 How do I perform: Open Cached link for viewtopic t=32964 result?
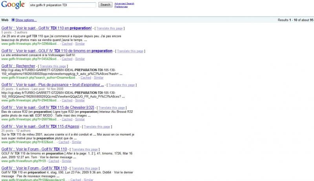click(67, 44)
